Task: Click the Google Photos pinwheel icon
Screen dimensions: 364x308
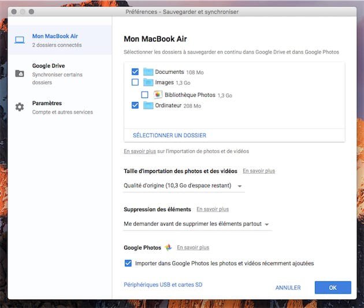Action: (169, 247)
